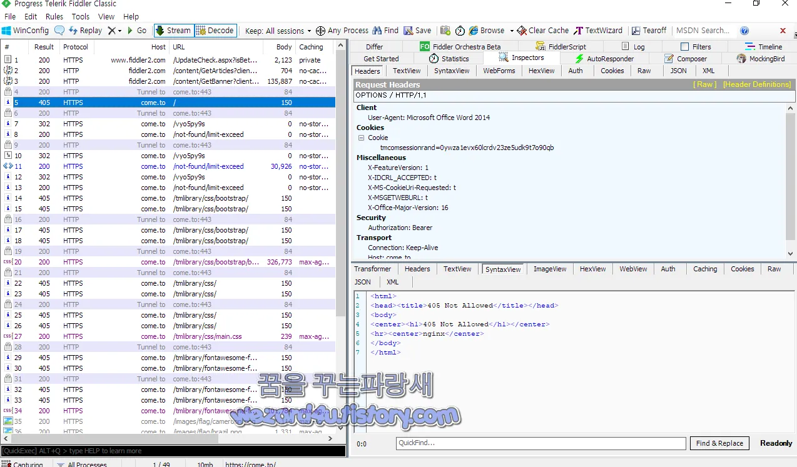This screenshot has height=467, width=797.
Task: Close the toolbar with red X
Action: (x=783, y=30)
